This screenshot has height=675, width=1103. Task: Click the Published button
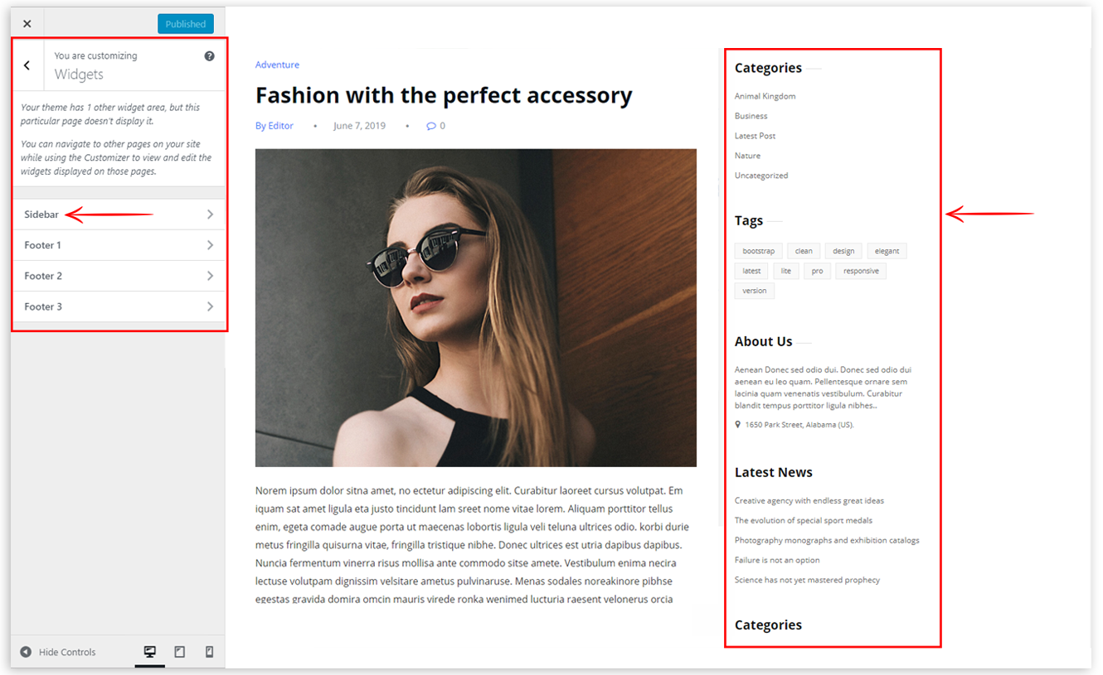tap(186, 24)
